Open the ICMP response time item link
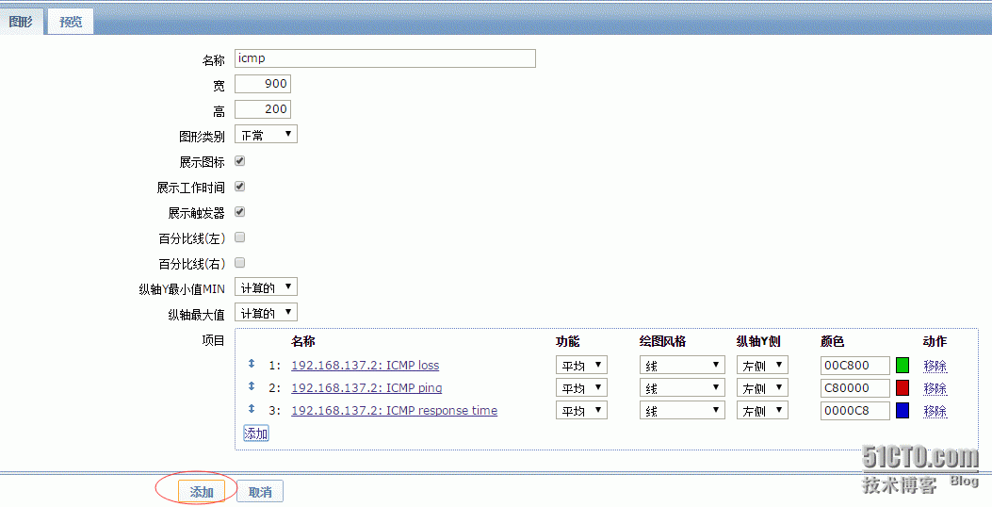Screen dimensions: 992x507 394,411
